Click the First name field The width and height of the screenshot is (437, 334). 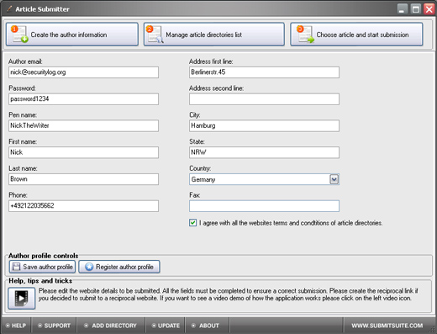pos(83,152)
